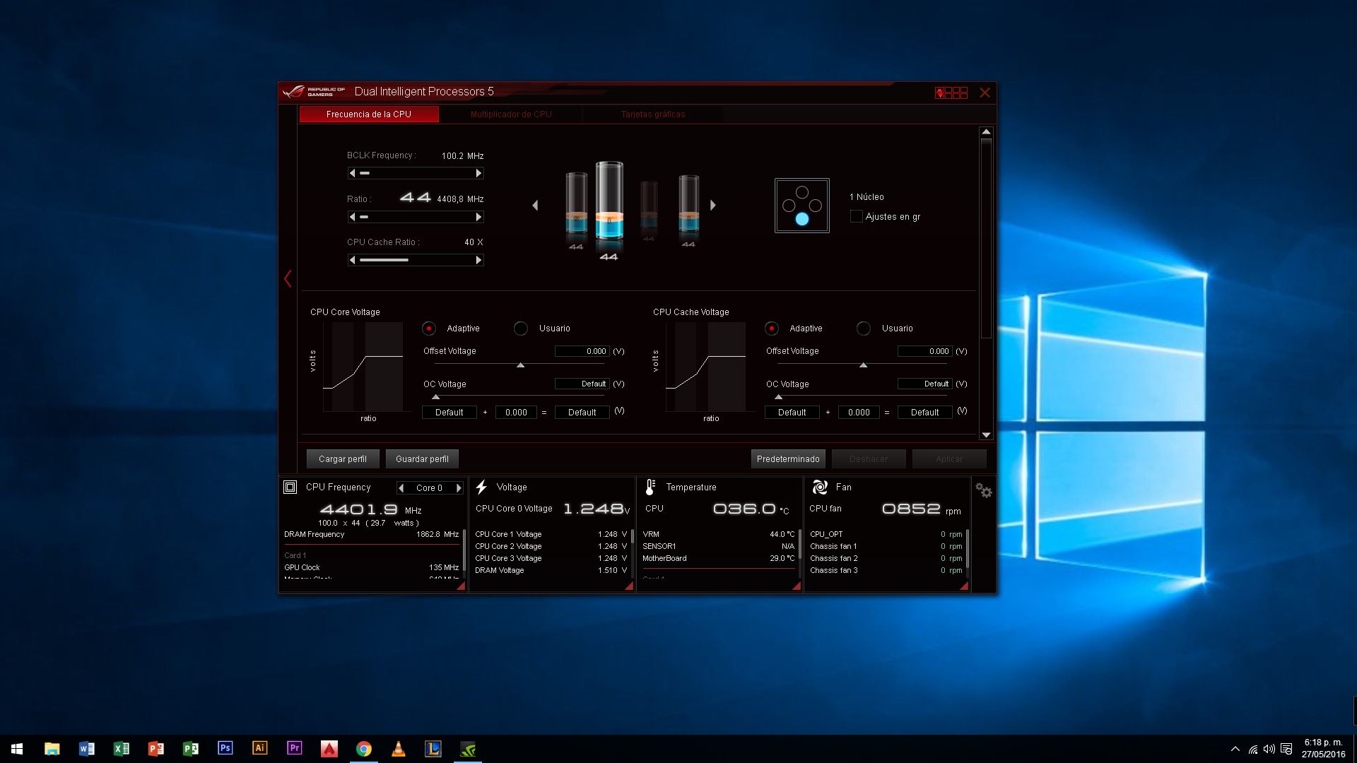Enable the Ajustes en gr checkbox
This screenshot has height=763, width=1357.
pyautogui.click(x=856, y=217)
